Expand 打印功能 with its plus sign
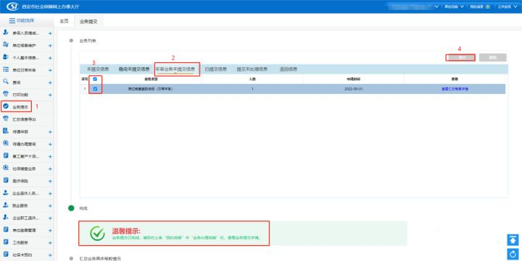The image size is (522, 261). point(50,95)
